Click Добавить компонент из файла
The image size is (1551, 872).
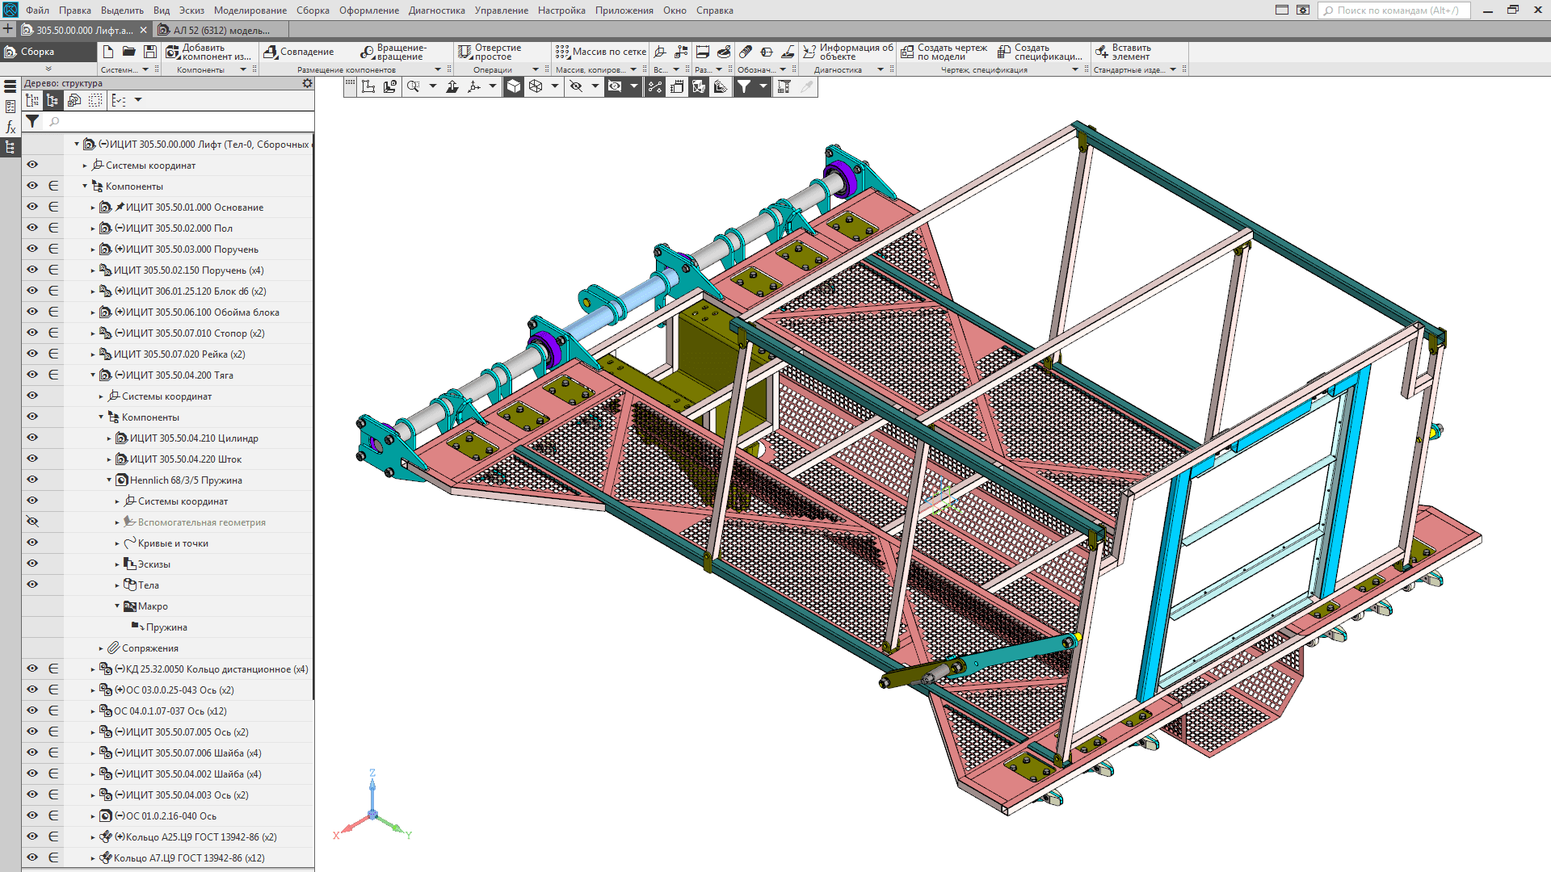pyautogui.click(x=208, y=52)
